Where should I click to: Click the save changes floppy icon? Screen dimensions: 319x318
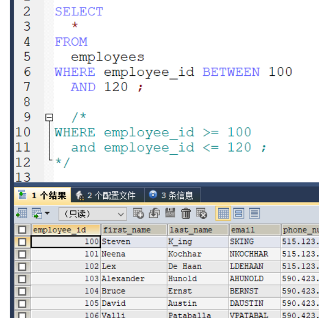click(170, 213)
